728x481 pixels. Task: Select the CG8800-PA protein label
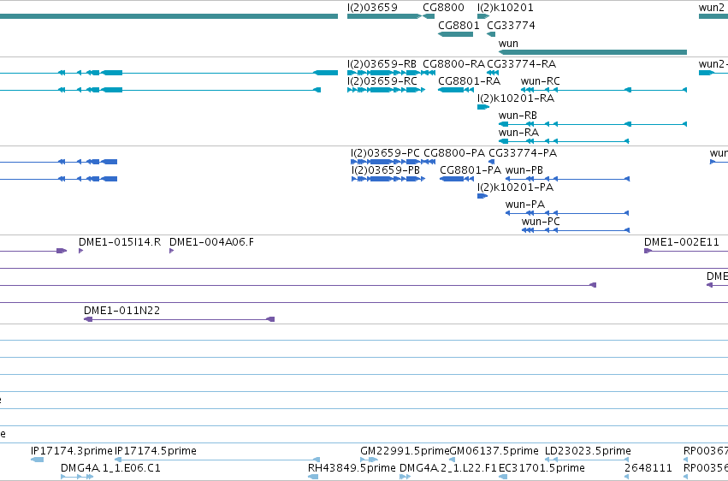click(454, 153)
